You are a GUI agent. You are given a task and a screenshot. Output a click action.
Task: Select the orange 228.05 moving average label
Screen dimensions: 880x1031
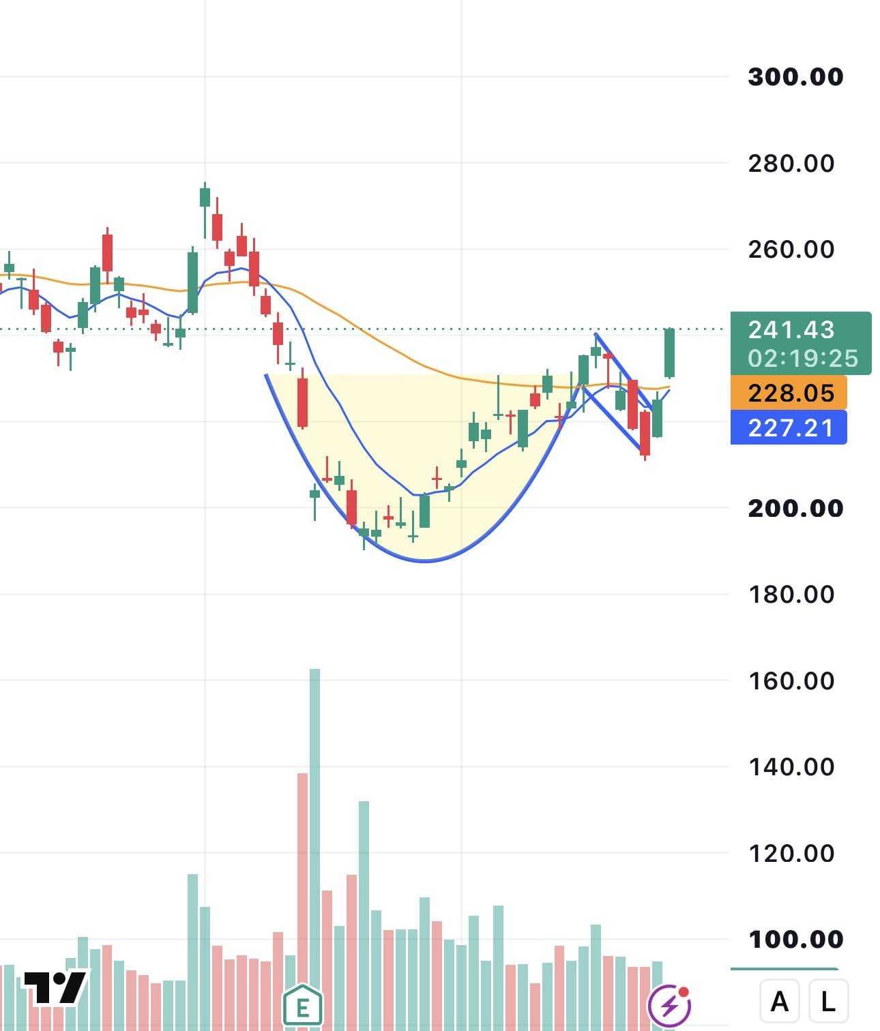pos(789,393)
